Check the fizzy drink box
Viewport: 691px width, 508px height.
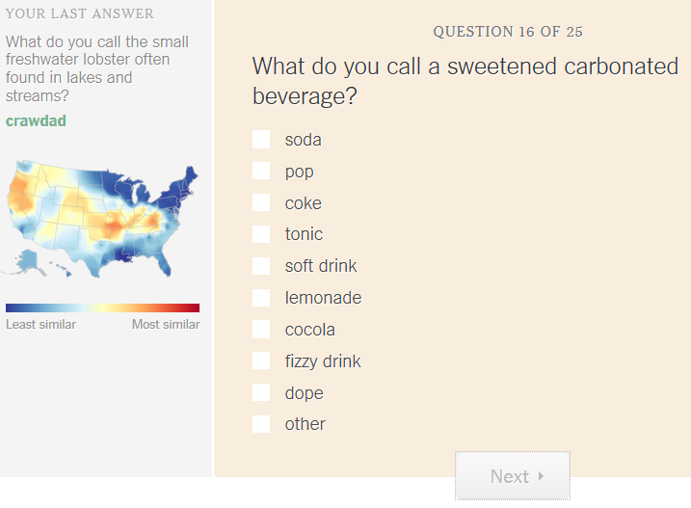pyautogui.click(x=261, y=361)
